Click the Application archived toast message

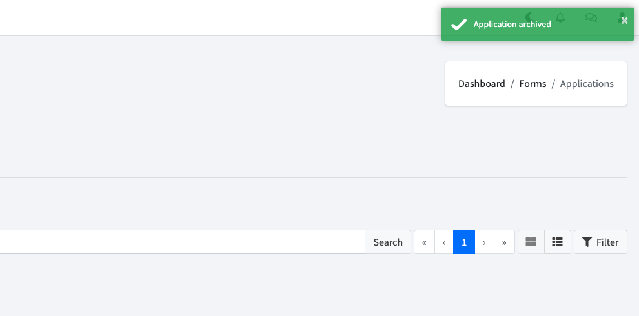point(512,25)
